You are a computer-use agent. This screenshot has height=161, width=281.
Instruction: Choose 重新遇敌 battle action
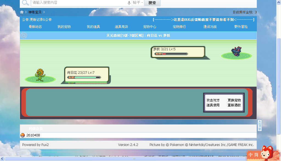click(234, 105)
